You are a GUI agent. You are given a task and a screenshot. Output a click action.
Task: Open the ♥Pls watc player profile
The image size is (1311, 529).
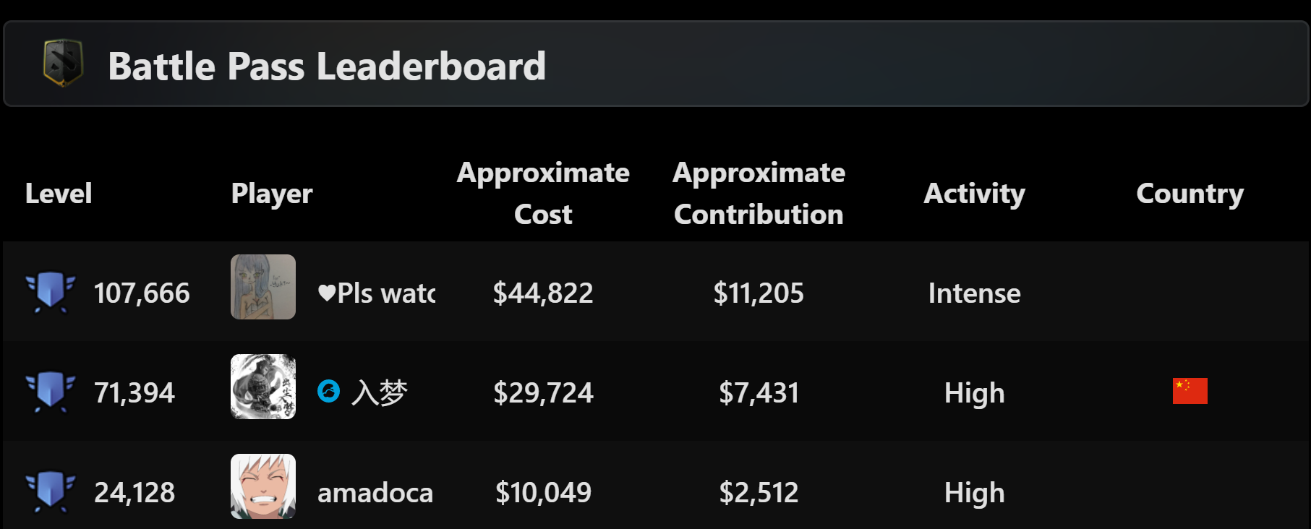[377, 293]
